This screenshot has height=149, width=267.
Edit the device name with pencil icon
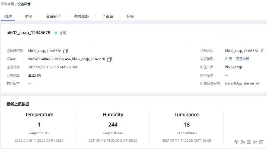(x=262, y=51)
